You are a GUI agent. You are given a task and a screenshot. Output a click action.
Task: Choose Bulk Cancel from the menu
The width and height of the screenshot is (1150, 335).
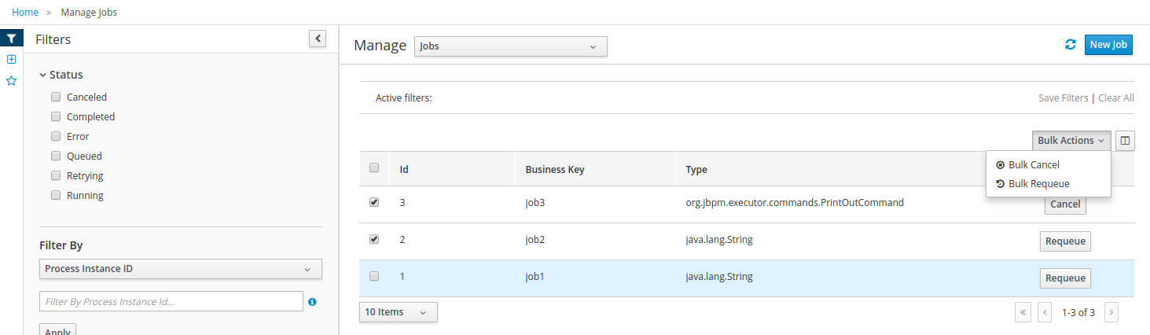1034,165
